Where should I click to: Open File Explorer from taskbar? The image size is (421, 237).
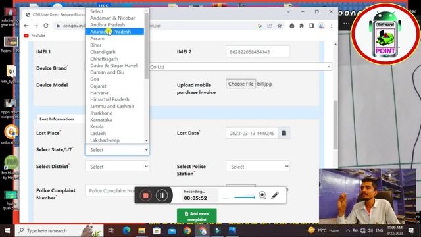point(141,230)
